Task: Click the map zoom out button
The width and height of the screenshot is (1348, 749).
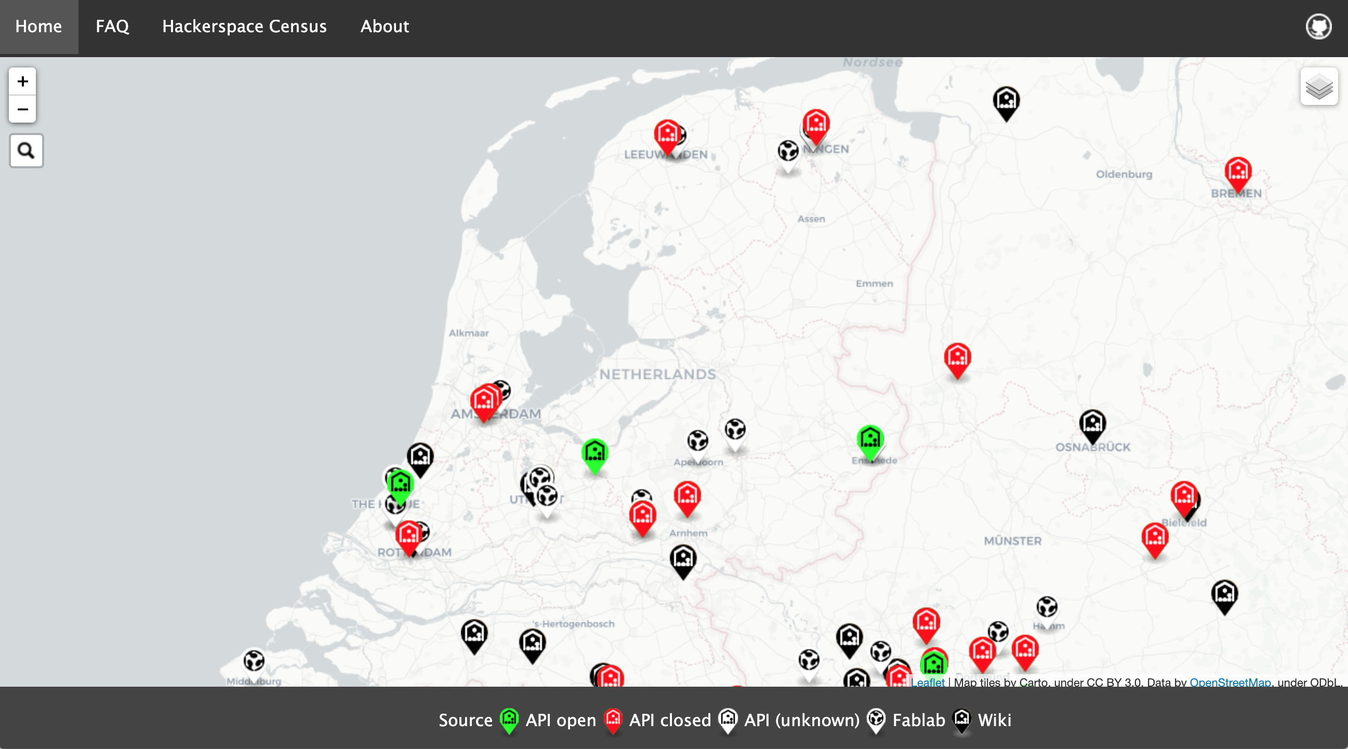Action: click(x=22, y=109)
